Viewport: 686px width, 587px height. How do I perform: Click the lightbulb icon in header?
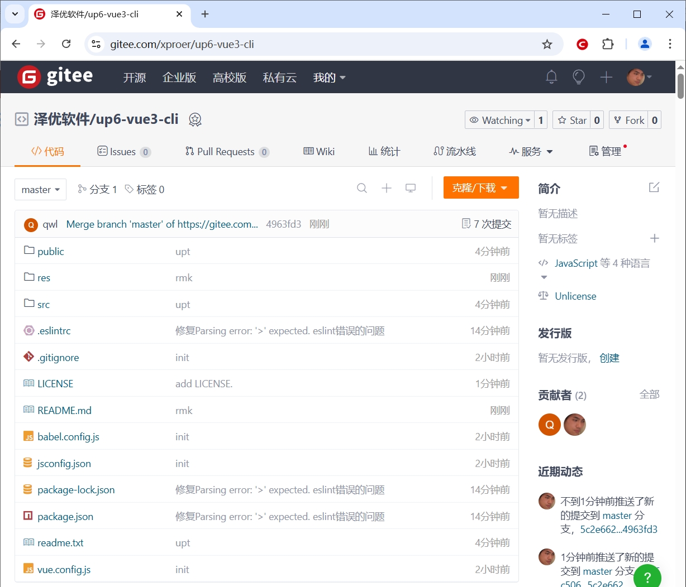579,77
